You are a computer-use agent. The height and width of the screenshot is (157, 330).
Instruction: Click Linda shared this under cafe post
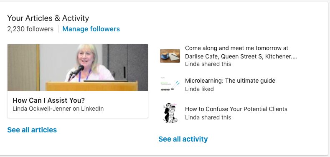tap(208, 64)
